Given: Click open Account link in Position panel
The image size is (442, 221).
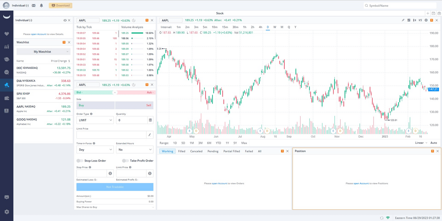Looking at the screenshot, I should (x=361, y=183).
